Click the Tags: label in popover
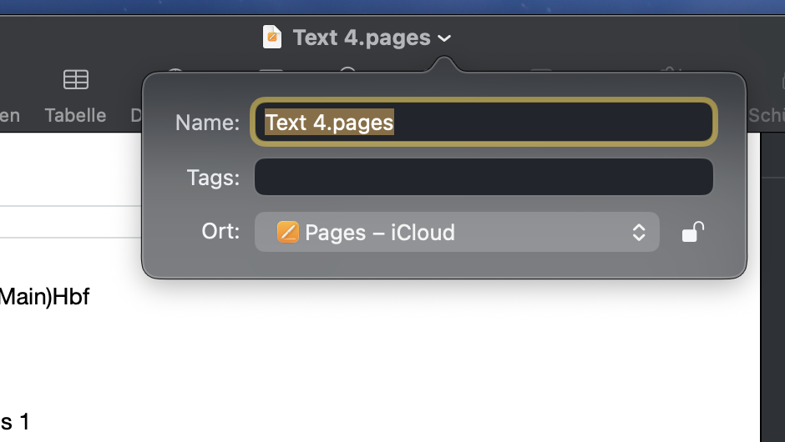The width and height of the screenshot is (785, 442). click(213, 178)
